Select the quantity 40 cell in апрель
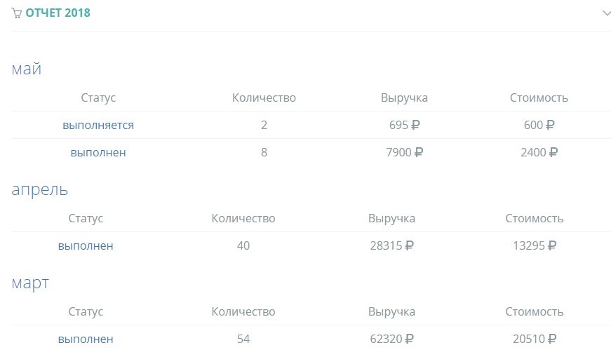Screen dimensions: 611x364 (x=243, y=245)
